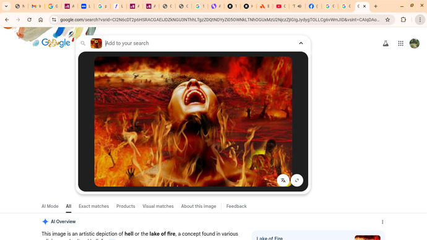
Task: Click the AI Overview sparkle icon
Action: 45,221
